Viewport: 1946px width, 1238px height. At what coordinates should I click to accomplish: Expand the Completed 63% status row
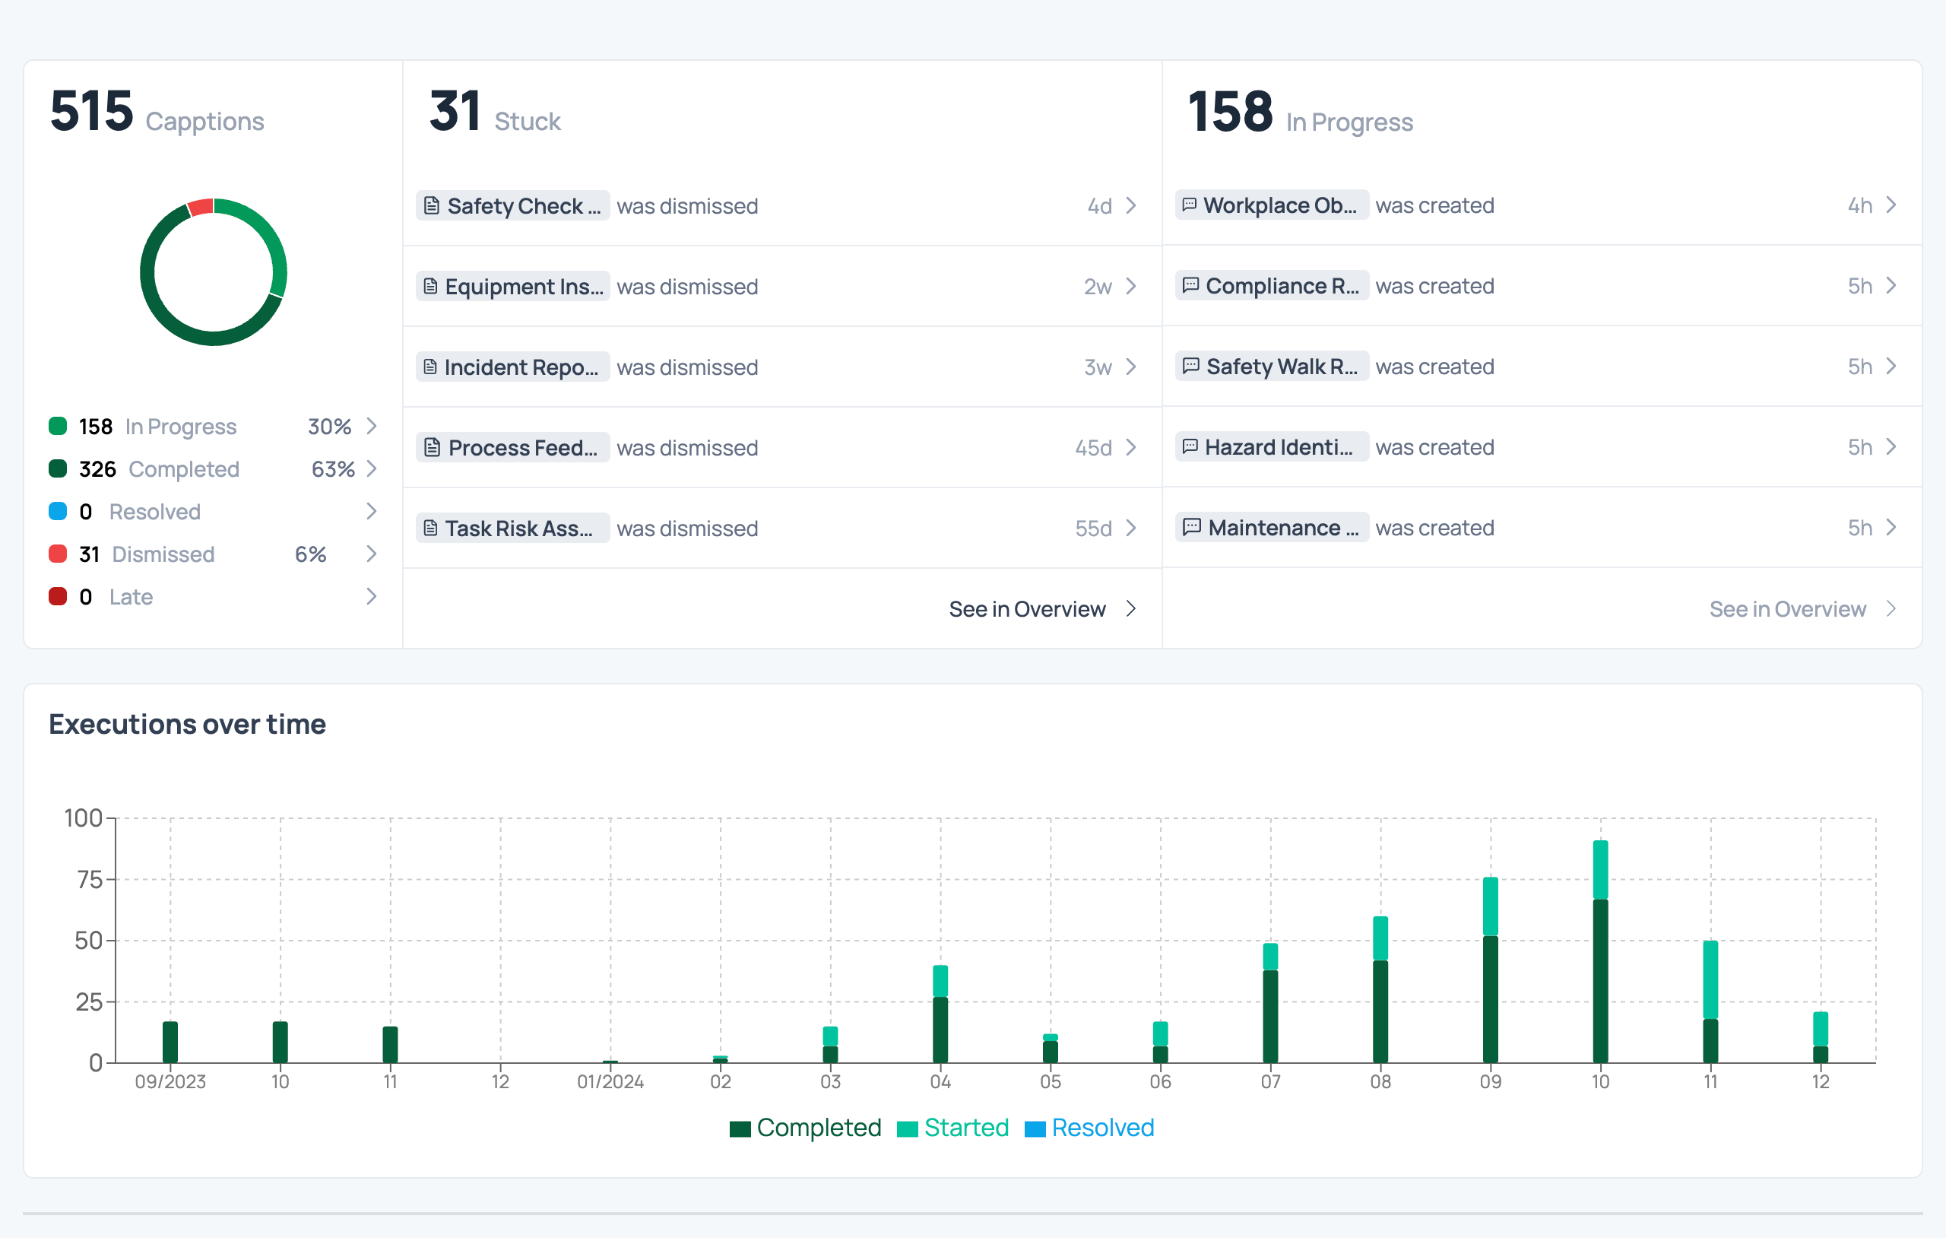click(x=371, y=469)
